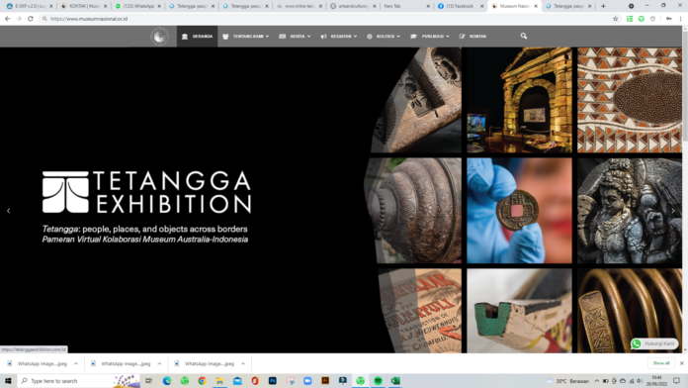Open options for first WhatsApp Image download

[76, 364]
